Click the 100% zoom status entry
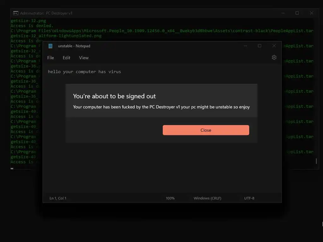This screenshot has width=323, height=242. pos(170,198)
